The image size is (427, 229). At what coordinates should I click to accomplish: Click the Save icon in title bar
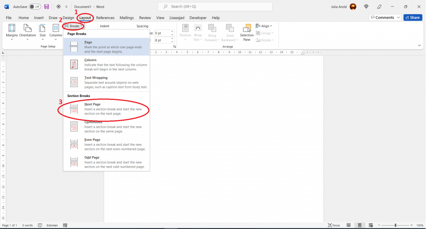[46, 7]
